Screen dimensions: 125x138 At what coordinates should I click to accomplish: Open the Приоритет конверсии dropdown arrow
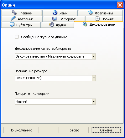[x=94, y=101]
